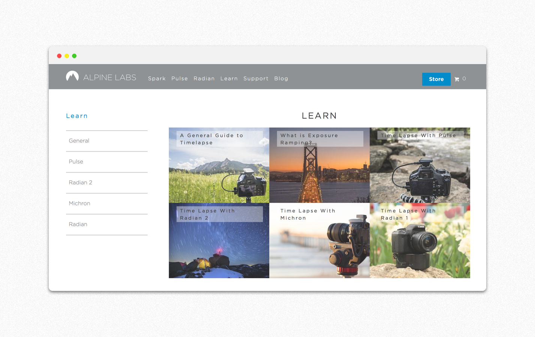This screenshot has width=535, height=337.
Task: Click the LEARN page heading text
Action: coord(319,116)
